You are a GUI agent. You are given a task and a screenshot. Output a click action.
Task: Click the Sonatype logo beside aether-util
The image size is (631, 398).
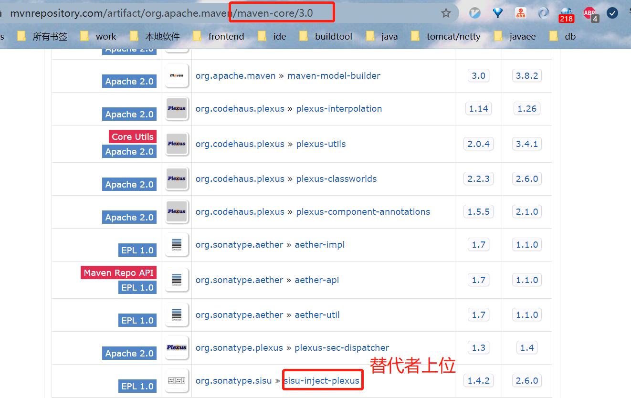(177, 314)
